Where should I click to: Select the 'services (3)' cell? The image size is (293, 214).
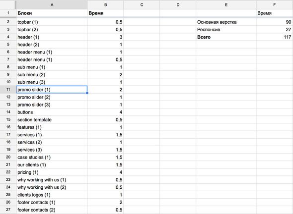tap(52, 150)
